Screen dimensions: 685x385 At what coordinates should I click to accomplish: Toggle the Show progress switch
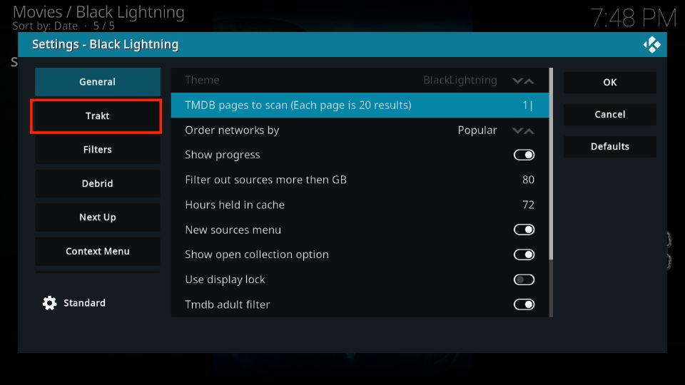pos(524,155)
